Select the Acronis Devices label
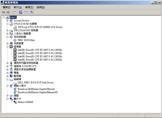Viewport: 162px width, 118px height. pyautogui.click(x=22, y=21)
